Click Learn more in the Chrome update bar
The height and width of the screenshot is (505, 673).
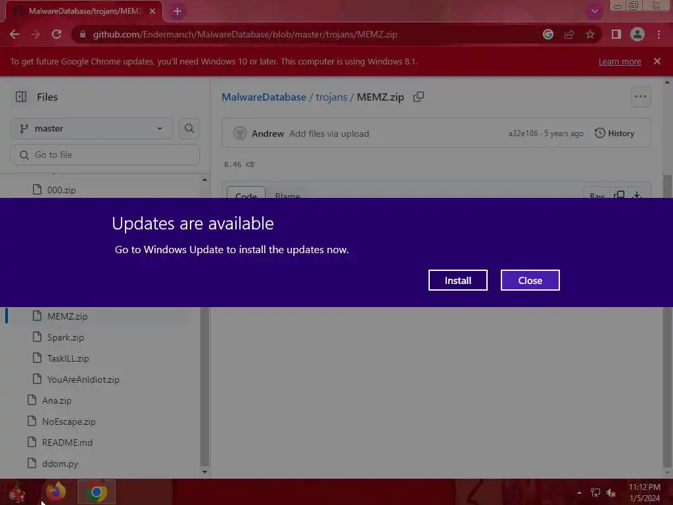pos(620,61)
